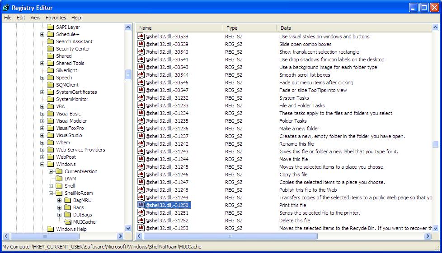Image resolution: width=442 pixels, height=253 pixels.
Task: Select the VisualStudio key in tree
Action: coord(69,135)
